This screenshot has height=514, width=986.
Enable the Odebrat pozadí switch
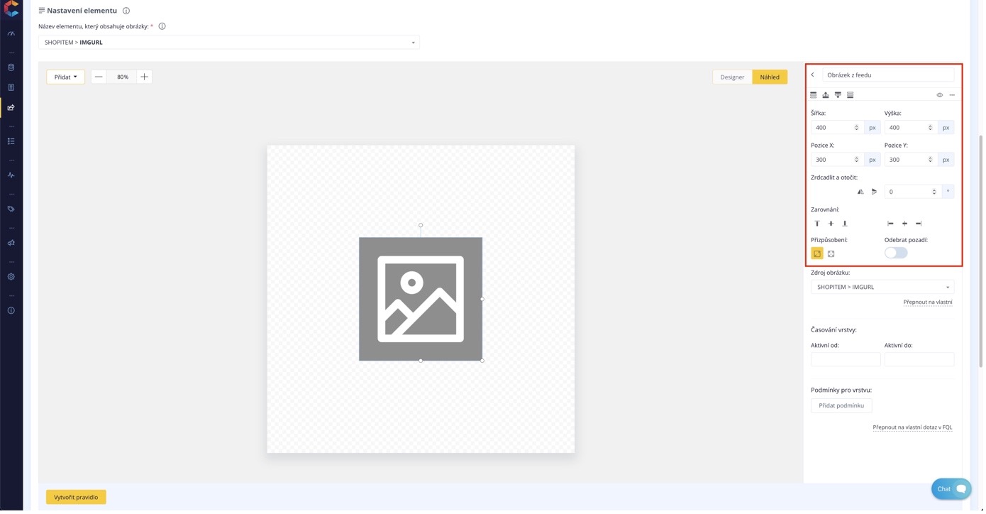(897, 253)
